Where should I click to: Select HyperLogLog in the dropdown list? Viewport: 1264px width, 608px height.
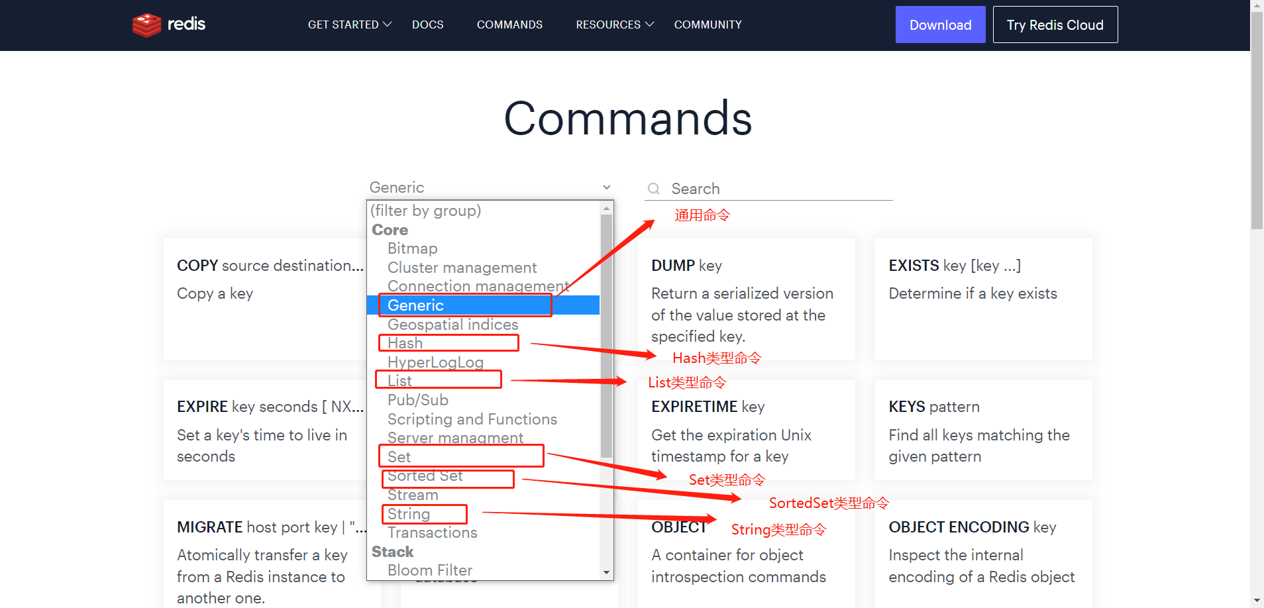point(484,362)
